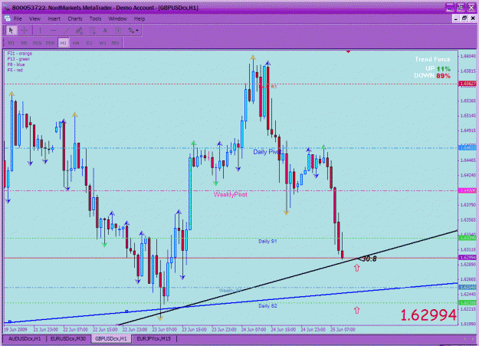Click the 'F21 - orange' legend line
The height and width of the screenshot is (346, 479).
20,53
